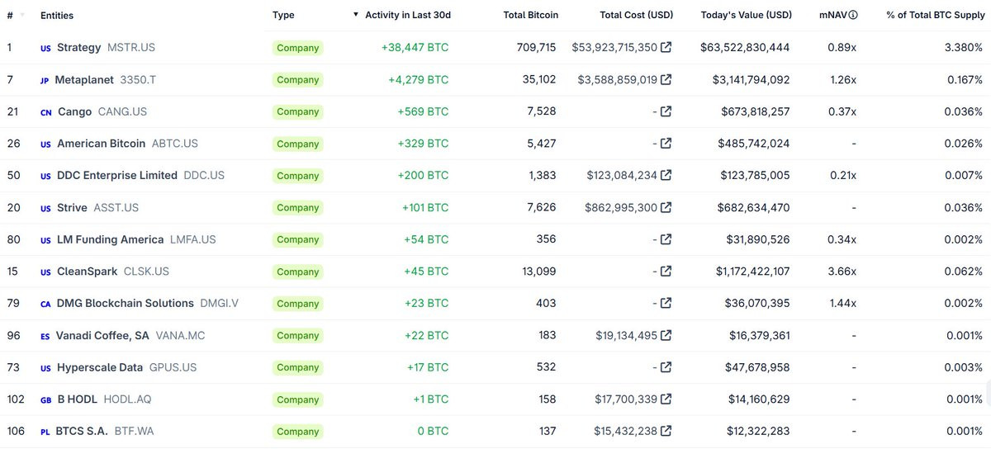Click Strive's total cost external link icon
The height and width of the screenshot is (449, 991).
tap(666, 207)
